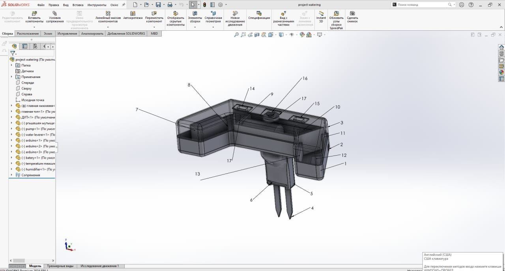This screenshot has width=505, height=271.
Task: Click the Save icon in the title toolbar
Action: [x=158, y=5]
